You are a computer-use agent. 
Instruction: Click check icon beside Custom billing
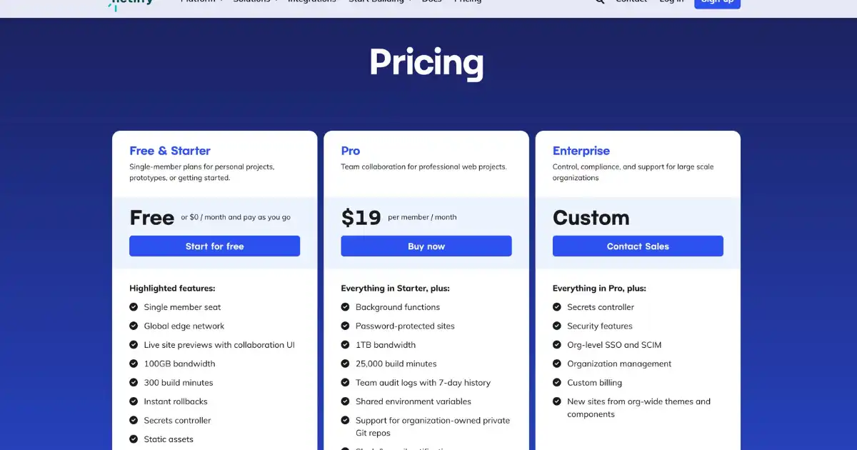[x=557, y=383]
